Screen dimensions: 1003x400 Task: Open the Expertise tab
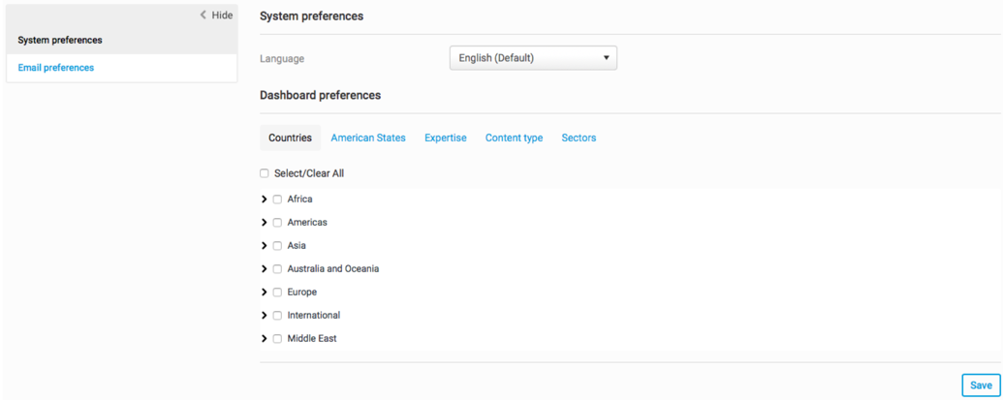(446, 138)
